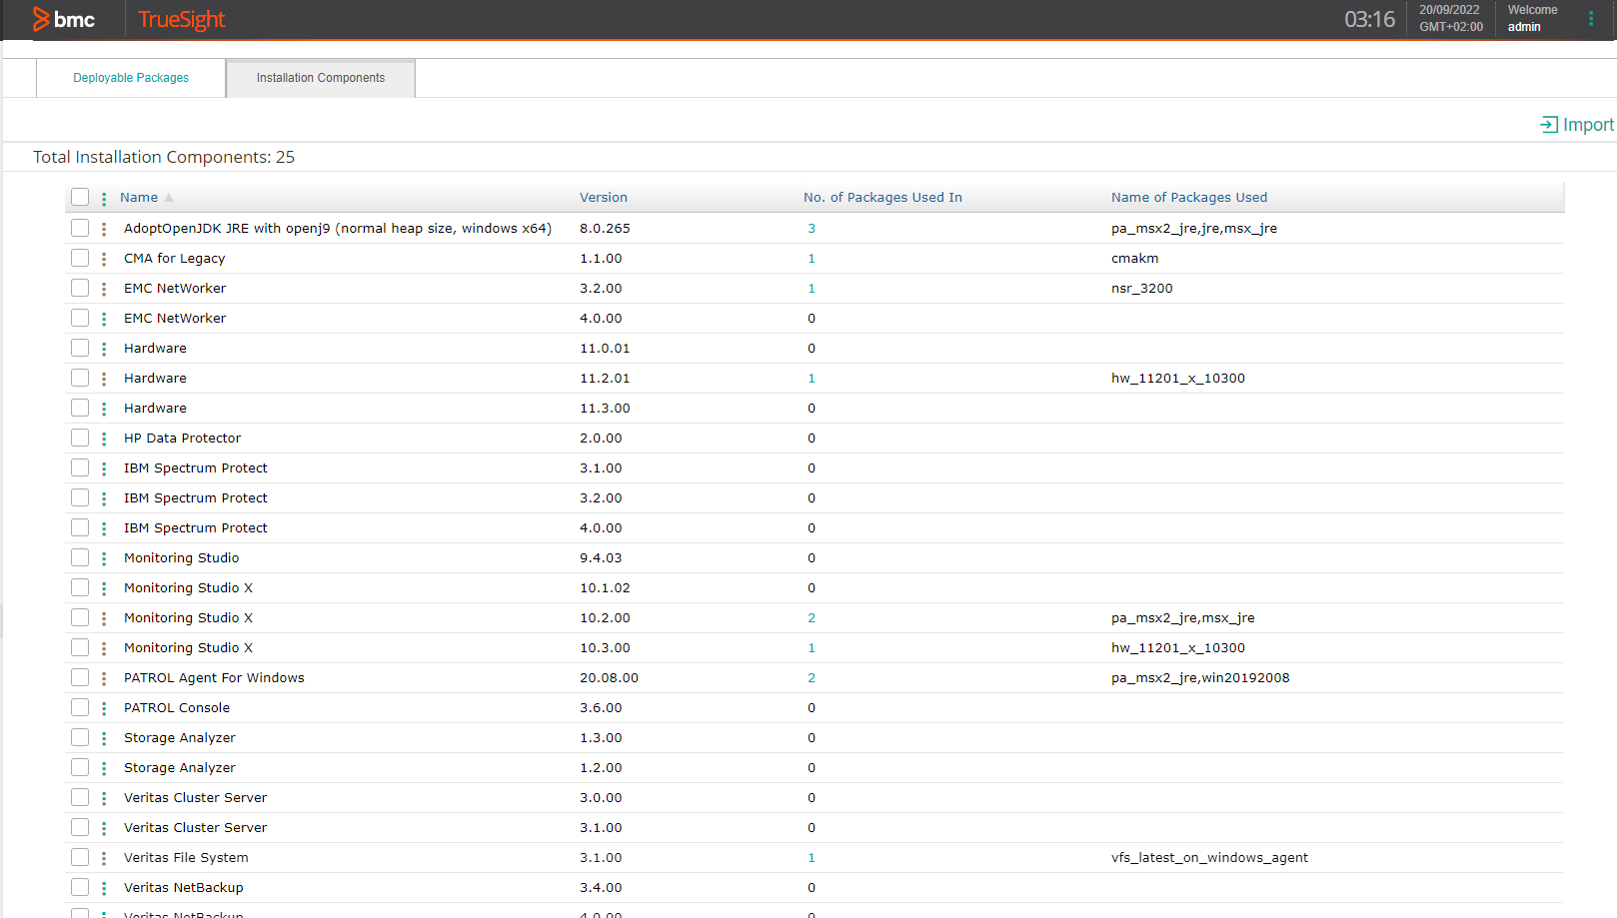Sort table by Version column header
This screenshot has width=1617, height=918.
point(604,198)
